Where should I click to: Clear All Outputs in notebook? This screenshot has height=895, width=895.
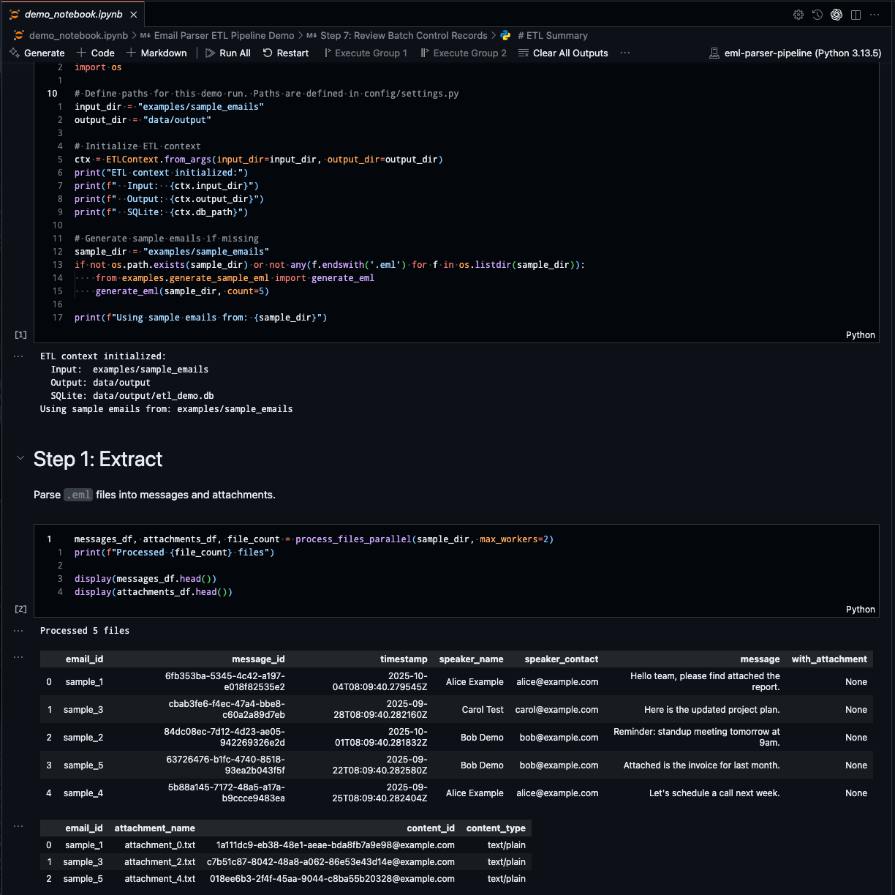[x=563, y=53]
